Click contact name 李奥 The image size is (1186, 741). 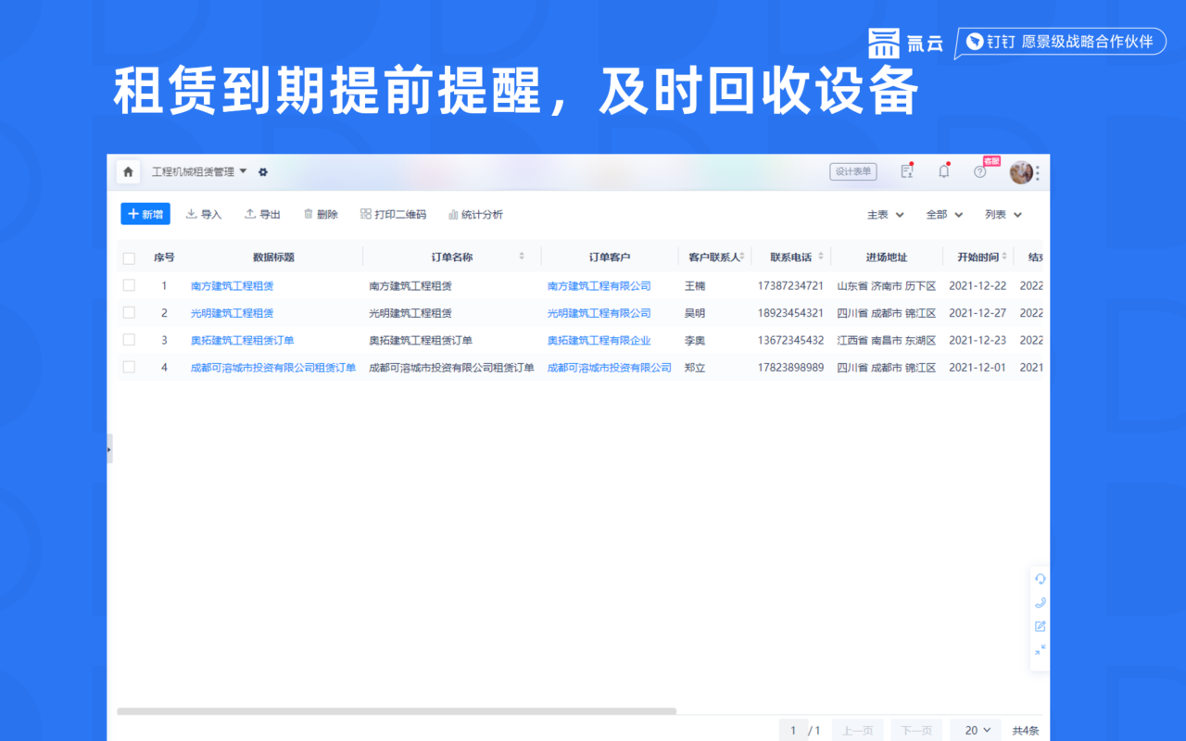pyautogui.click(x=695, y=341)
